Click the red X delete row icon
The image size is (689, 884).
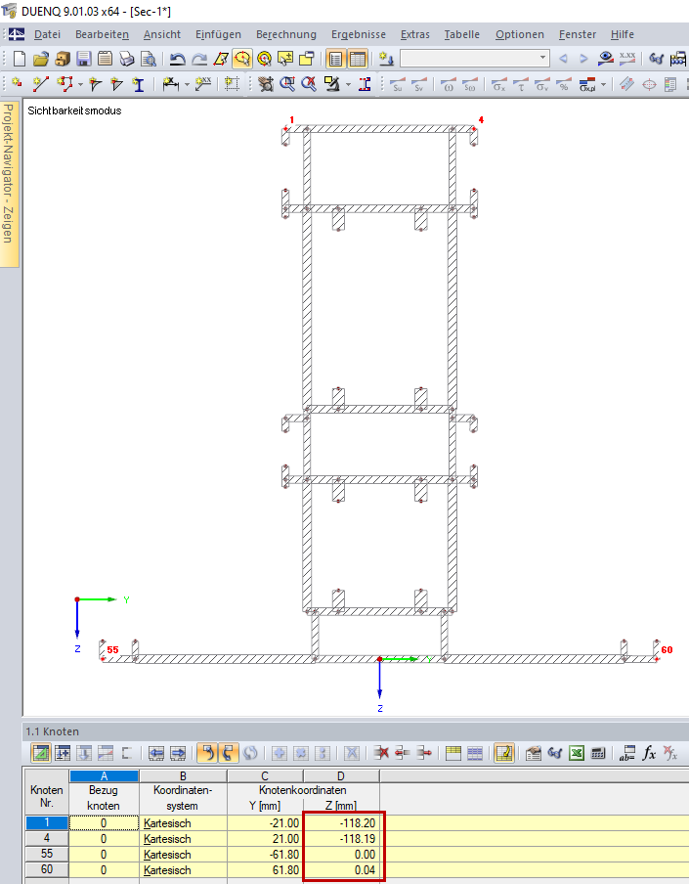coord(381,753)
